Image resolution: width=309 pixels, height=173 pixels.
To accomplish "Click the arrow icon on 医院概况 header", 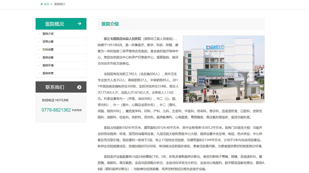I will coord(80,24).
